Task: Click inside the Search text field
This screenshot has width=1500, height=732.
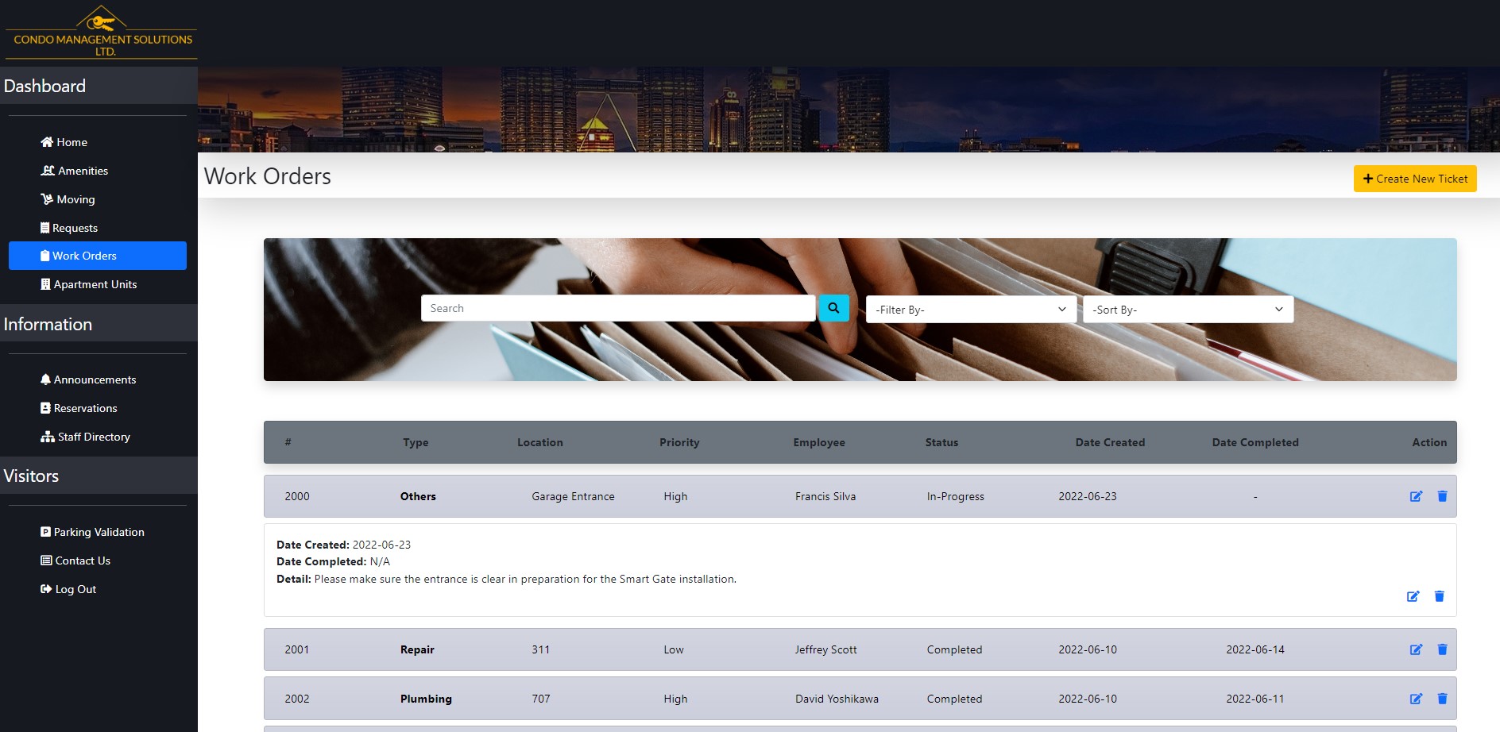Action: point(618,308)
